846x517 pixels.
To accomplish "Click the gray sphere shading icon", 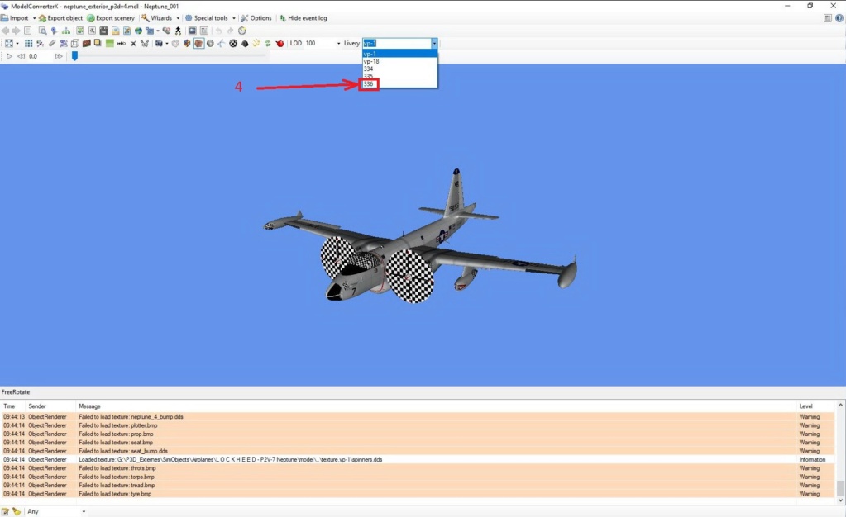I will (210, 43).
